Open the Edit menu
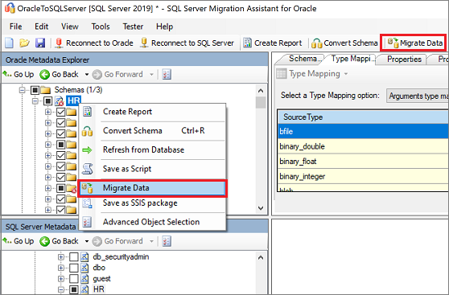The height and width of the screenshot is (295, 449). pyautogui.click(x=42, y=27)
